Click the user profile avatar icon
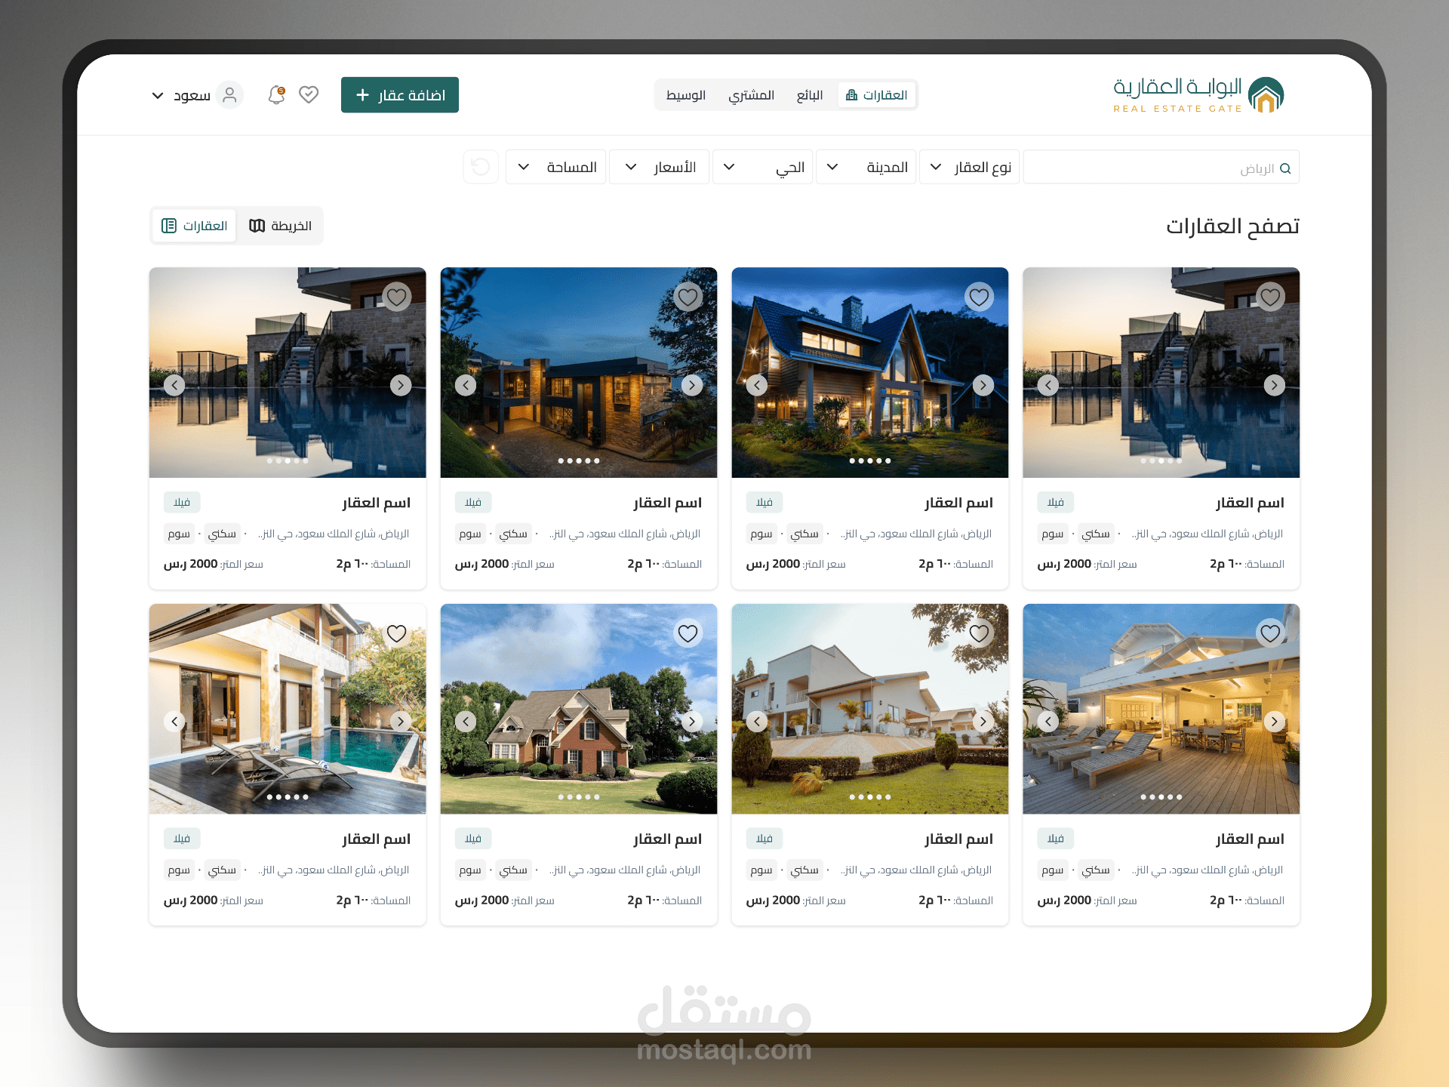Screen dimensions: 1449x1087 pyautogui.click(x=229, y=95)
